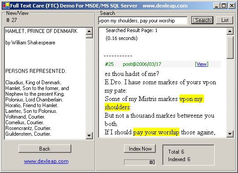This screenshot has height=173, width=238.
Task: Click down arrow of Hamlet text scrollbar
Action: point(89,135)
